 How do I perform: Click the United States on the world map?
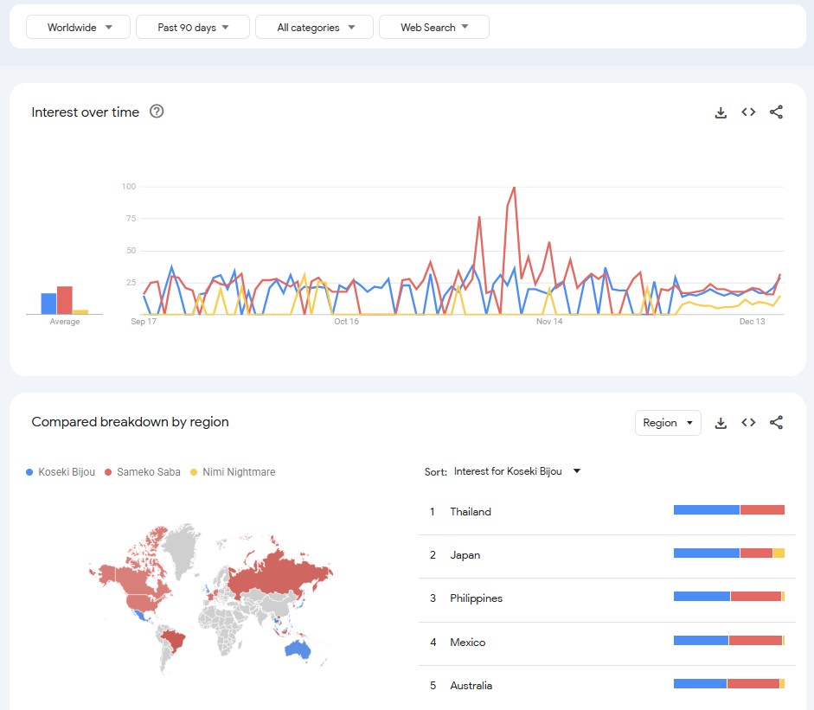tap(143, 602)
